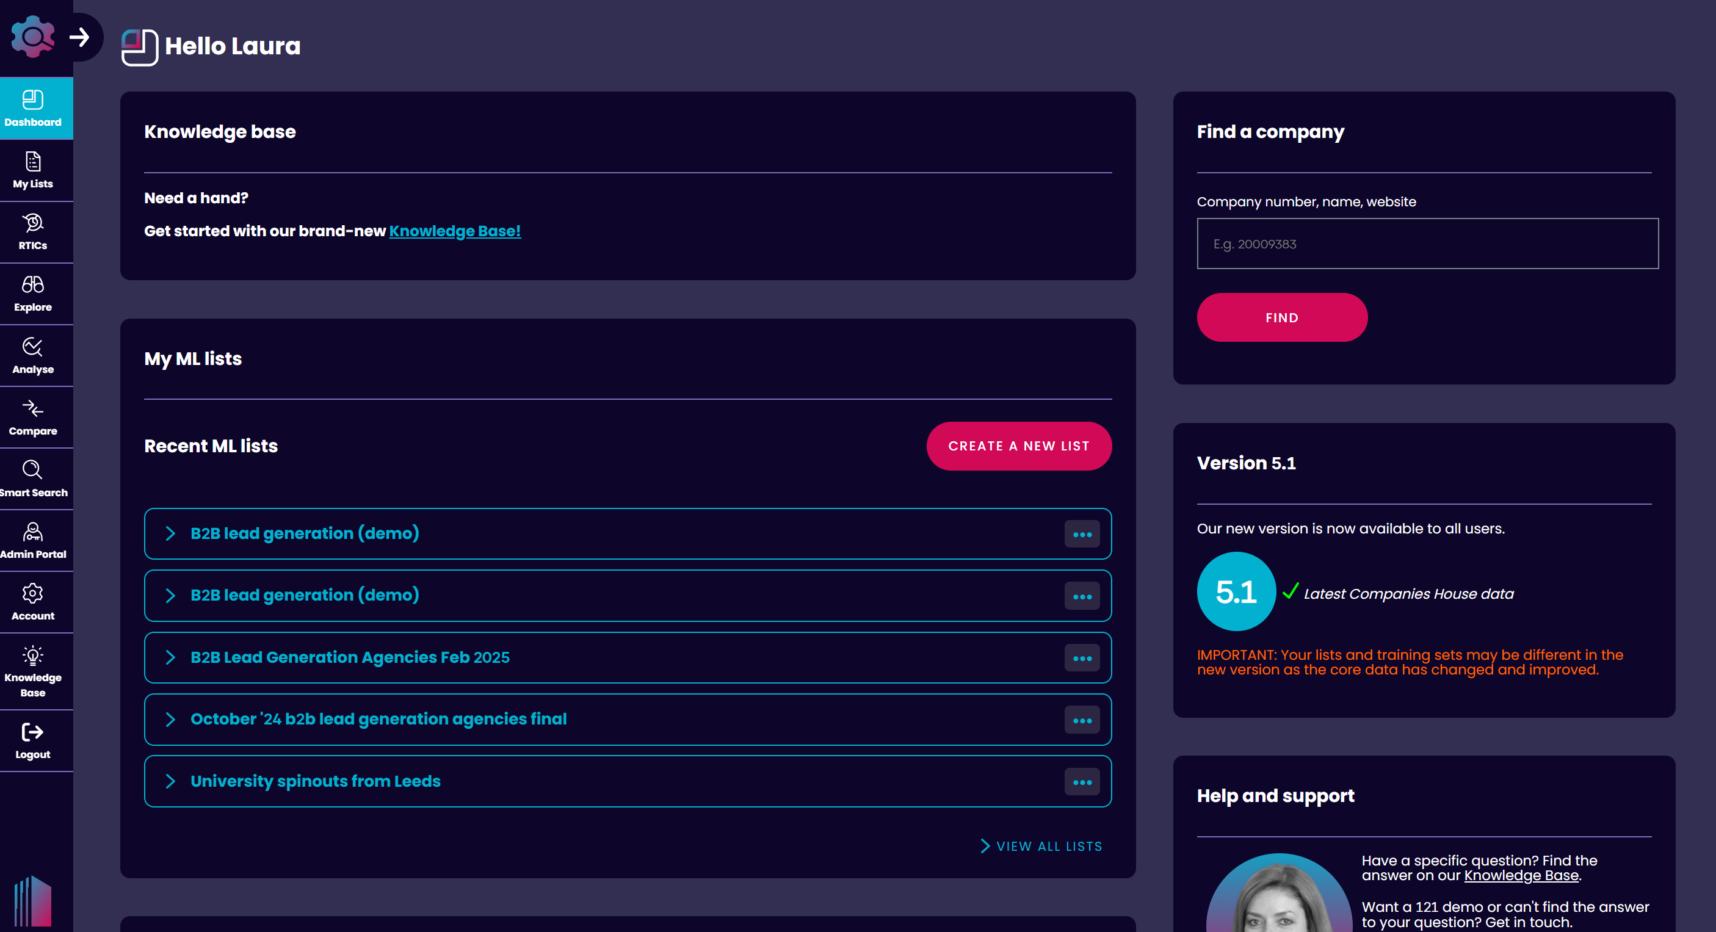Open options menu for first B2B lead generation (demo)
The image size is (1716, 932).
coord(1082,534)
